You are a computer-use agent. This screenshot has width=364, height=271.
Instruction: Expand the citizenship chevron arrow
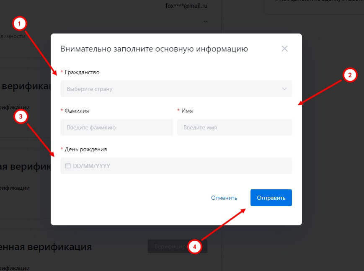click(x=284, y=89)
